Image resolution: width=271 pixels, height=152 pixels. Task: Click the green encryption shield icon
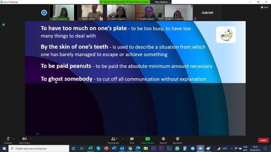(x=3, y=25)
